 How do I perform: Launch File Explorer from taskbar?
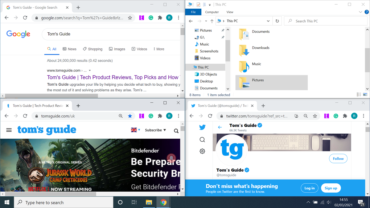[x=149, y=202]
